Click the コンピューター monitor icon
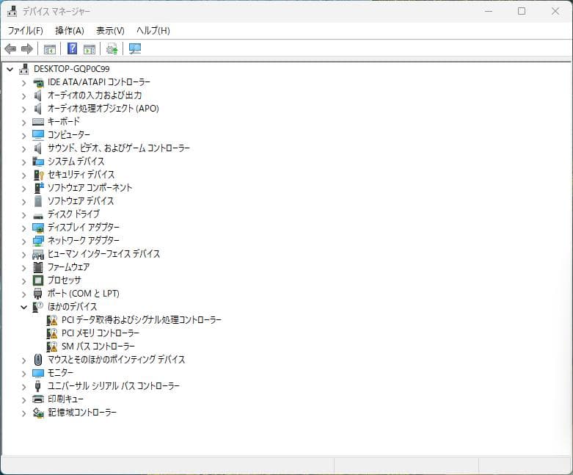 pos(38,135)
